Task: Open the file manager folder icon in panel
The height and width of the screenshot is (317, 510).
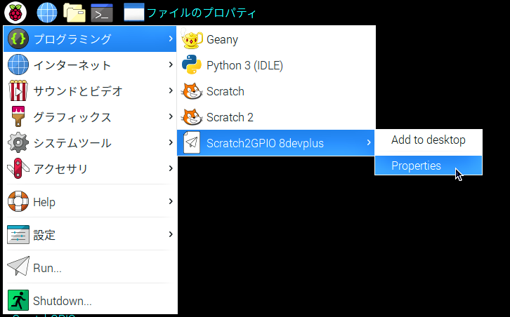Action: tap(74, 13)
